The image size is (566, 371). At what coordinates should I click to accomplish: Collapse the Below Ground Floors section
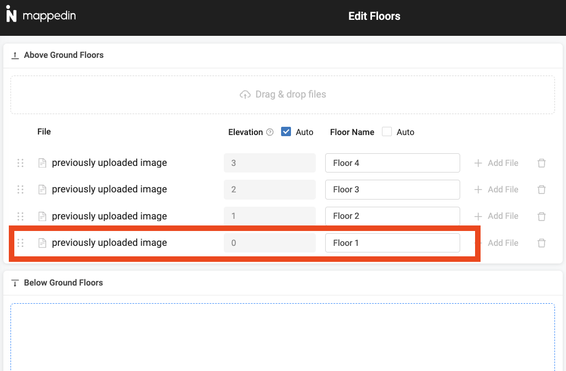15,283
